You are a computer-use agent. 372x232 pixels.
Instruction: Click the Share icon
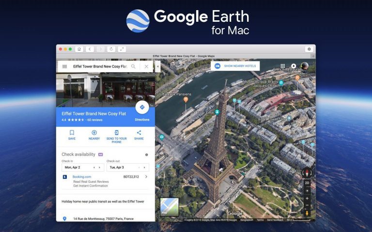[x=139, y=132]
